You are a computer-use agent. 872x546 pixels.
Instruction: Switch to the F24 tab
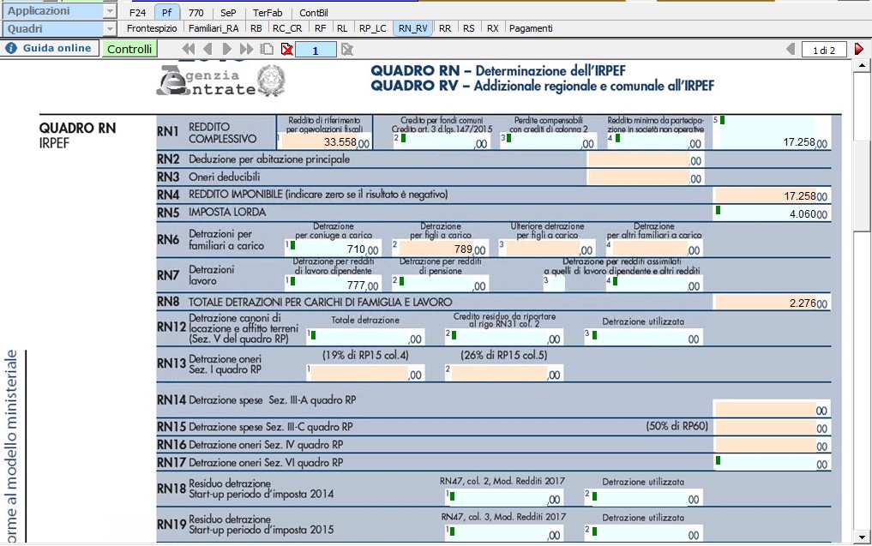(137, 12)
